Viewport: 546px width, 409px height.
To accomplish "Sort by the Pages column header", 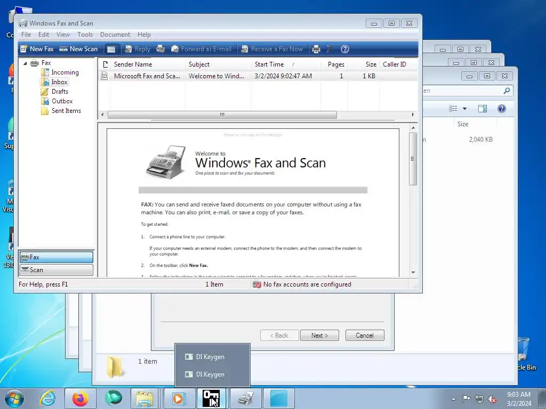I will point(334,64).
